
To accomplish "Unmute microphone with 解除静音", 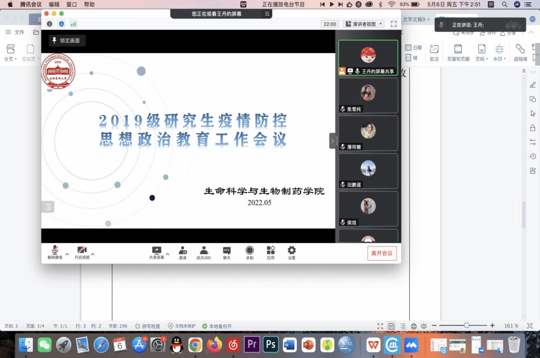I will pos(54,252).
